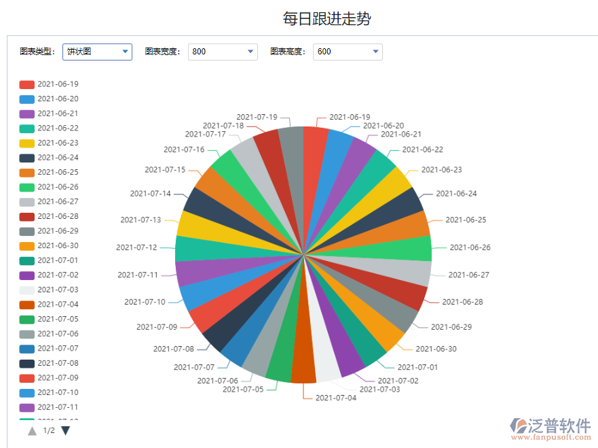
Task: Go to next legend page arrow
Action: click(x=66, y=430)
